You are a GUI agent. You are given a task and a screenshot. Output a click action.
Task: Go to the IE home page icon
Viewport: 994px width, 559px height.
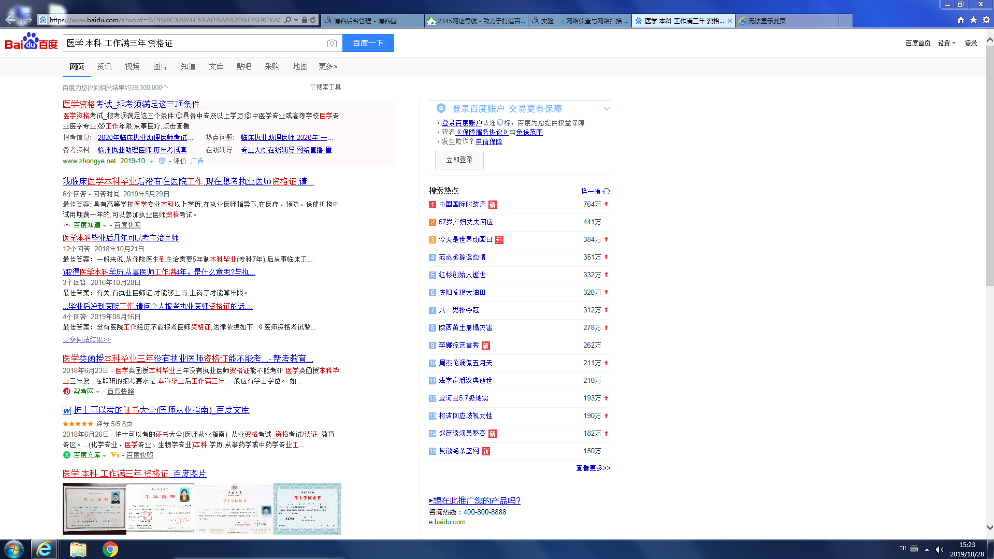(961, 20)
